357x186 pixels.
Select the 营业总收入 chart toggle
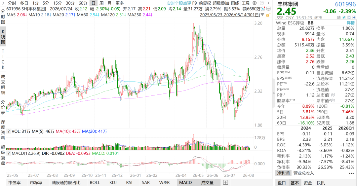point(303,173)
